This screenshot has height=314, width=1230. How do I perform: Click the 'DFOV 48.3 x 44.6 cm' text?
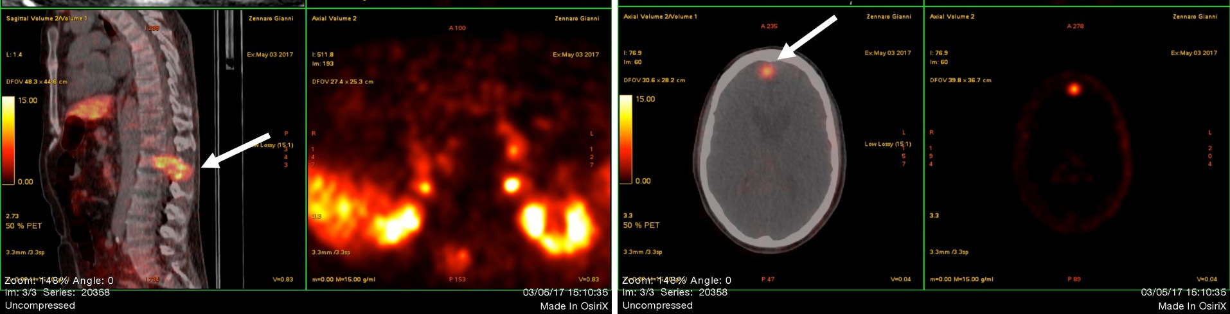[37, 82]
